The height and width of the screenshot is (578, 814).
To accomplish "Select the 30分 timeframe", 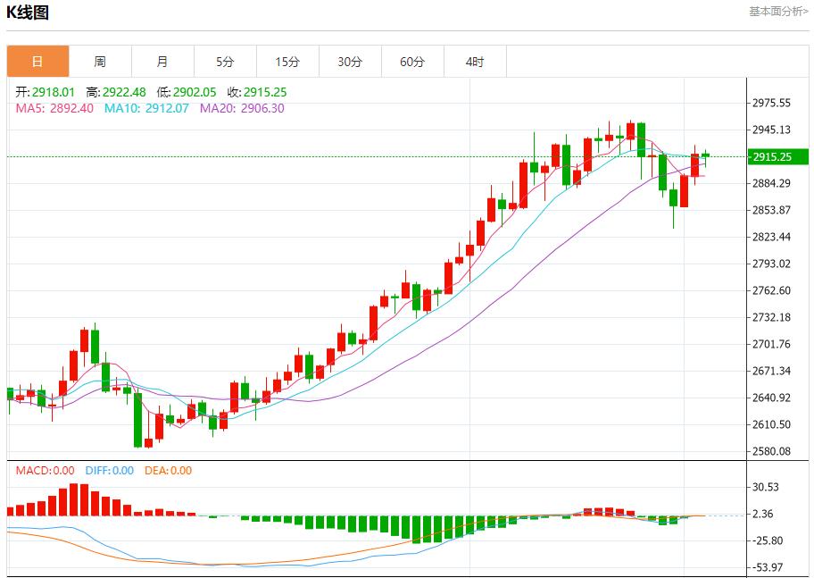I will click(350, 61).
